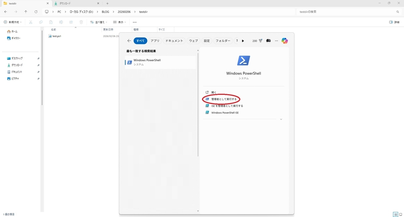Open the three-dot options in search panel
This screenshot has width=404, height=217.
tap(276, 41)
